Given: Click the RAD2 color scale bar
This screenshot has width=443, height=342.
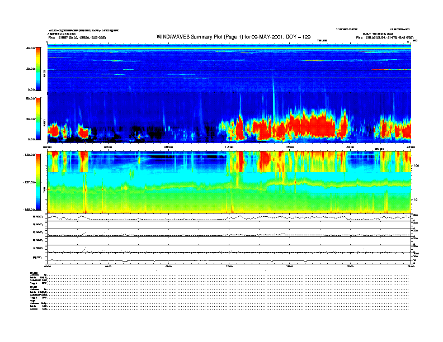Looking at the screenshot, I should 38,69.
